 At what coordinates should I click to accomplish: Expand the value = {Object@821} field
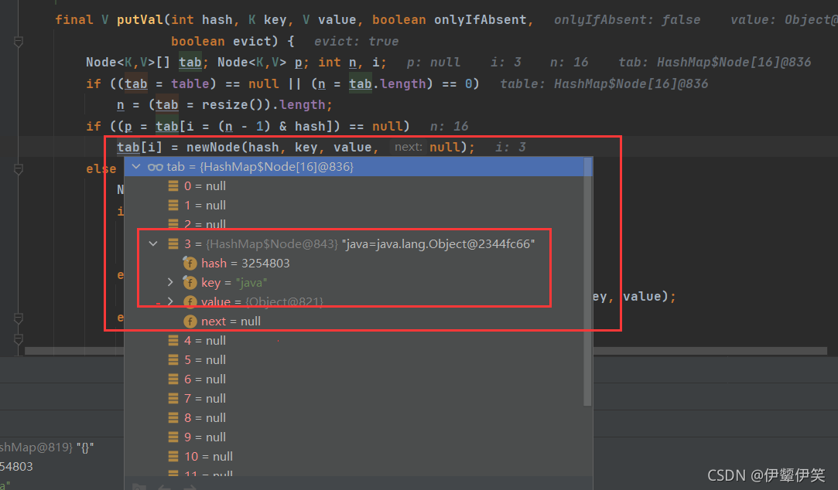[170, 301]
